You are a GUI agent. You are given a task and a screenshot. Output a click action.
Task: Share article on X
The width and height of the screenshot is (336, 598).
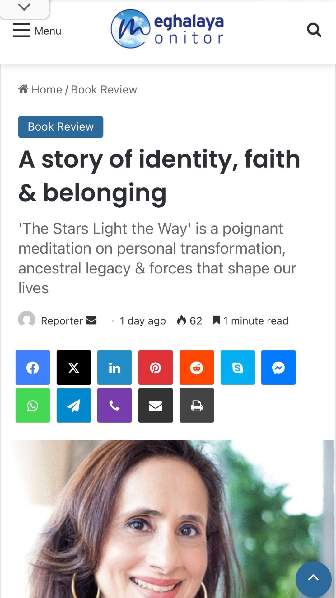tap(74, 368)
